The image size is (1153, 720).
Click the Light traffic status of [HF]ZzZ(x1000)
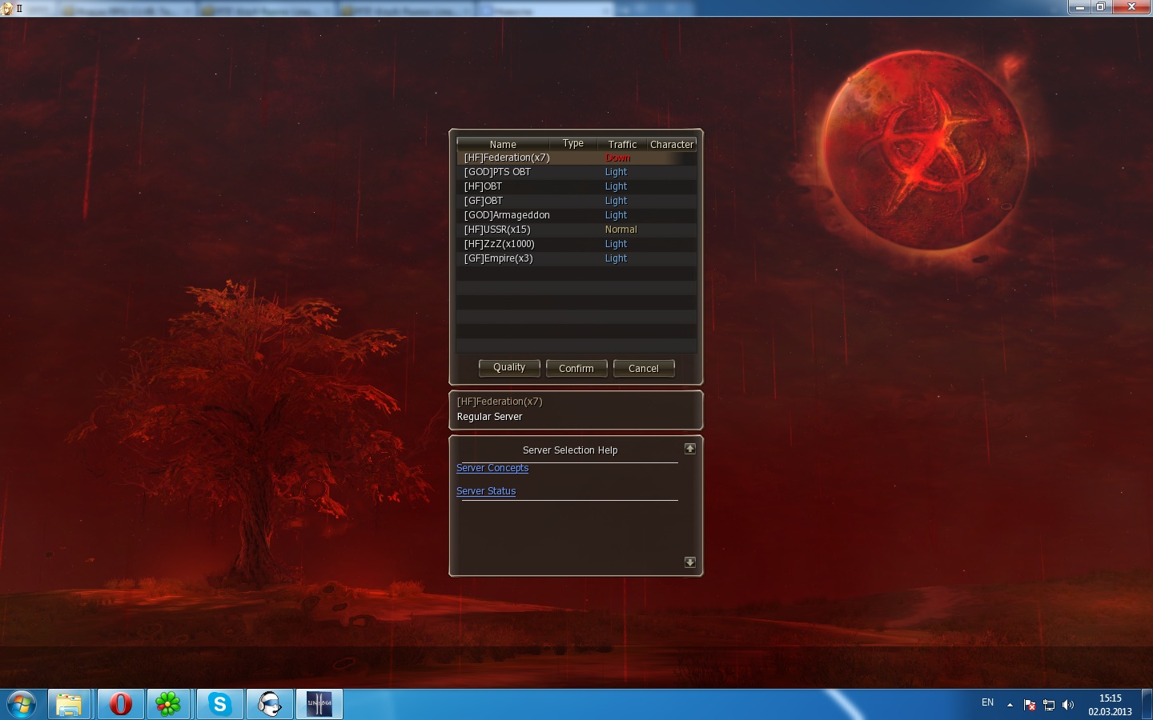tap(616, 244)
